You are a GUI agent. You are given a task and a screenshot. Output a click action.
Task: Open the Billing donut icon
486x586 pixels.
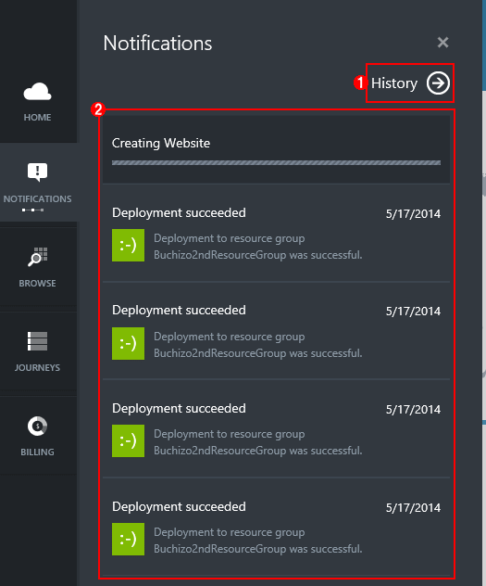37,426
